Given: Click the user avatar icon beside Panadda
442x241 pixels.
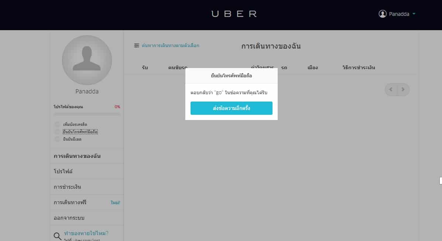Looking at the screenshot, I should [x=382, y=14].
